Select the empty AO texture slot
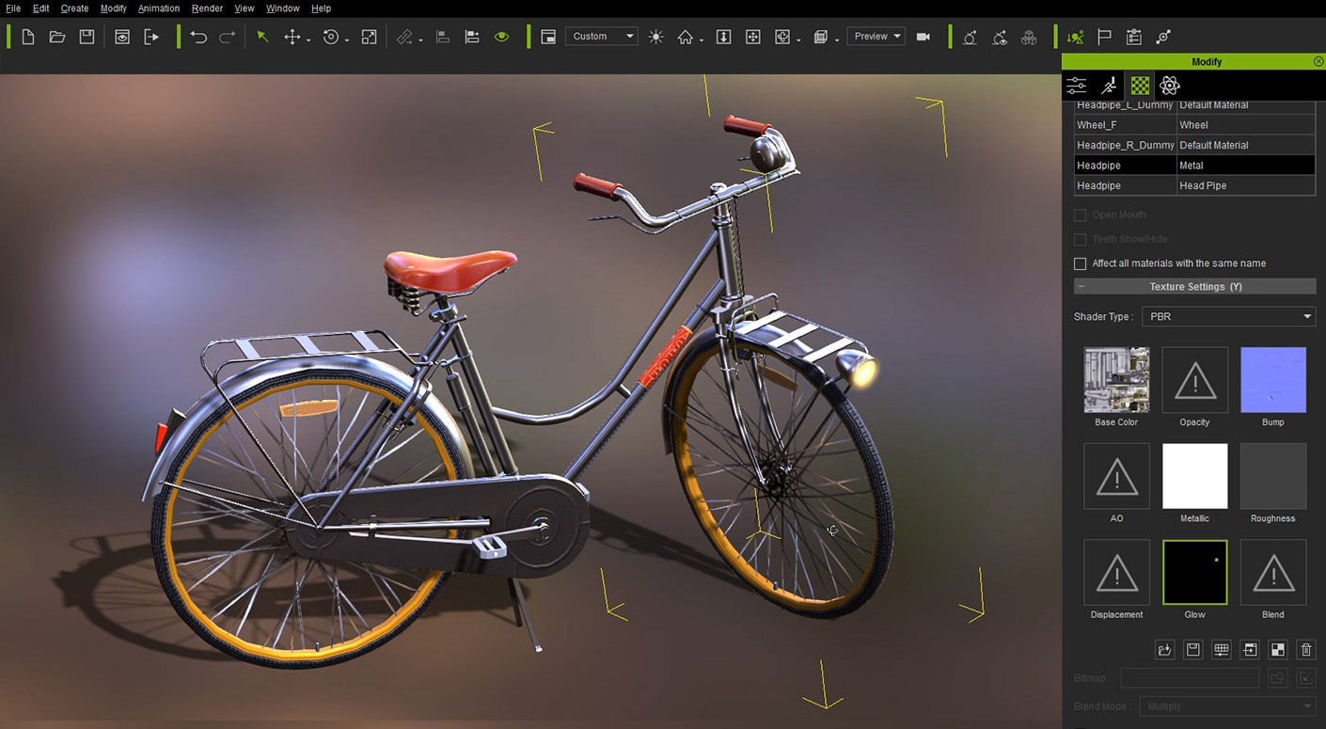The height and width of the screenshot is (729, 1326). point(1116,476)
